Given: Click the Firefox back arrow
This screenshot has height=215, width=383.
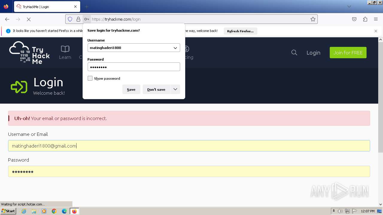Looking at the screenshot, I should (x=7, y=19).
